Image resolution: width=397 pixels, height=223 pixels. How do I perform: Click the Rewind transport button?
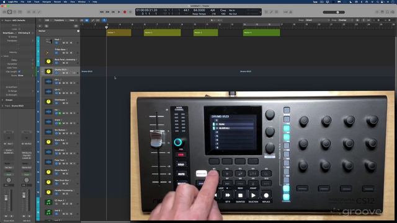coord(102,12)
